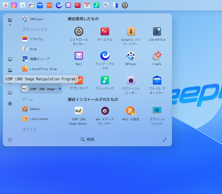Open スクリーンショット screenshot tool

click(157, 111)
